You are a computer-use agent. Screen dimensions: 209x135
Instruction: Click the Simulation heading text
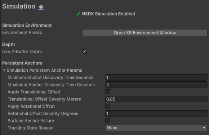pyautogui.click(x=19, y=6)
